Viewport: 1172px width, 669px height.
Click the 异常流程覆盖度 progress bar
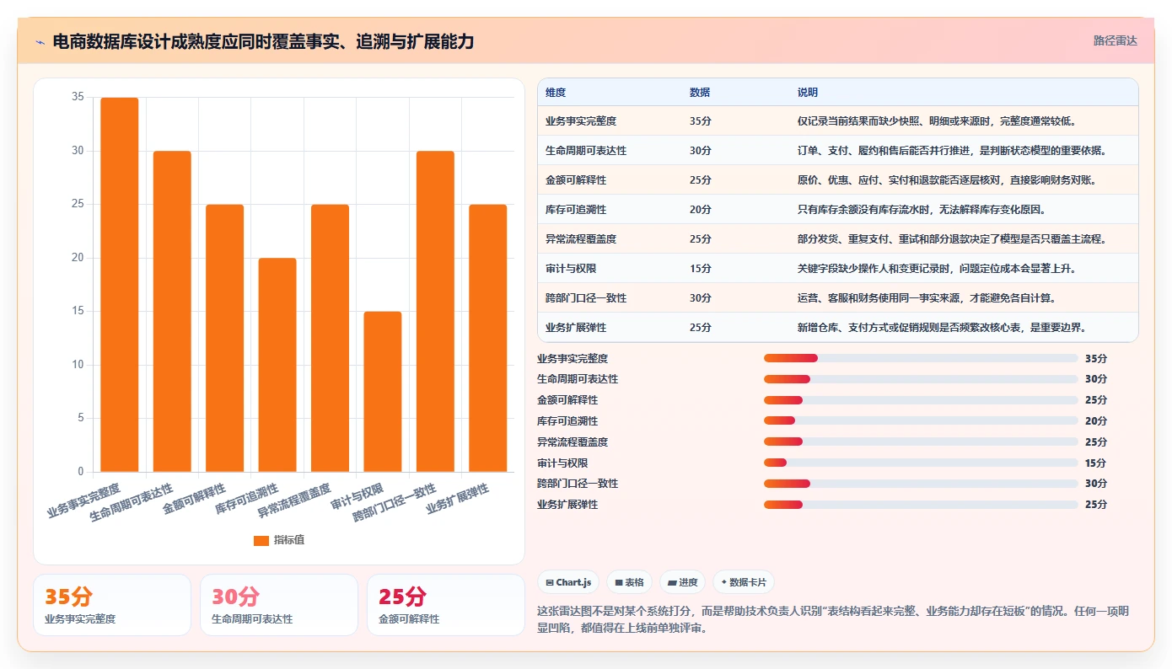point(921,442)
